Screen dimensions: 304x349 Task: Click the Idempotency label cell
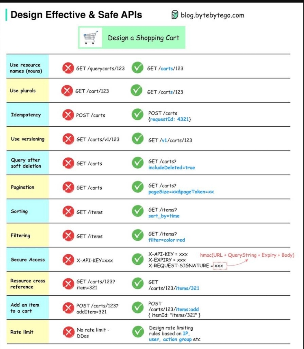click(x=27, y=115)
